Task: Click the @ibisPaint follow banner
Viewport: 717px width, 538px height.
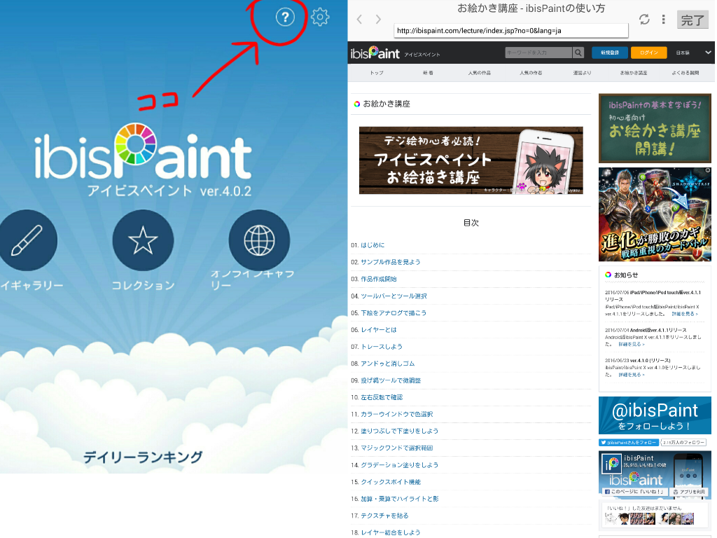Action: (655, 415)
